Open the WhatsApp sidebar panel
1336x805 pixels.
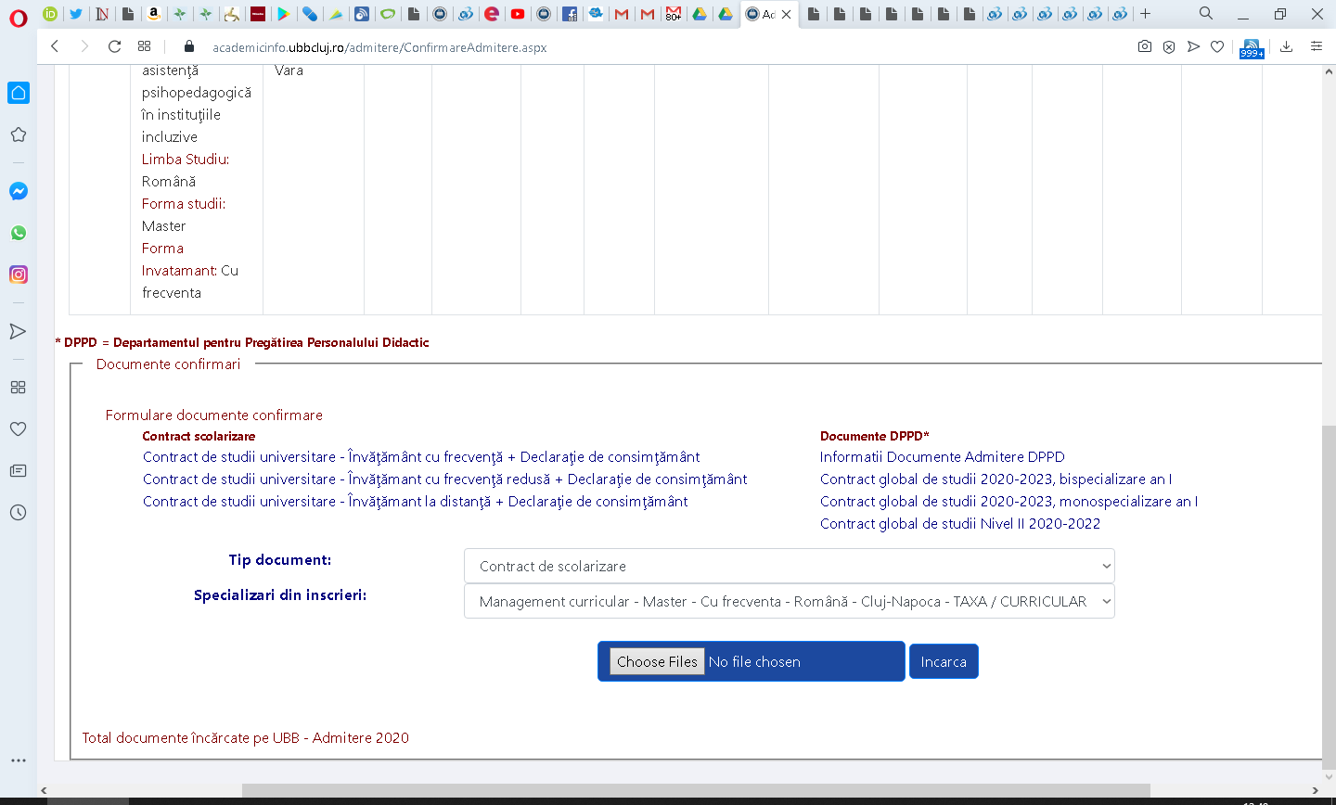coord(18,233)
